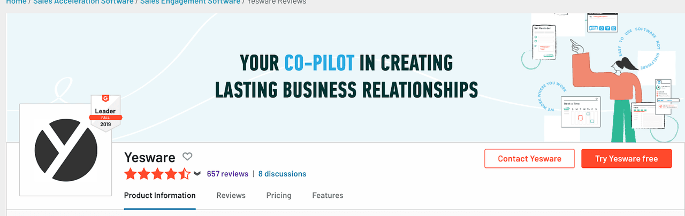This screenshot has width=685, height=216.
Task: Select the Product Information tab
Action: click(159, 196)
